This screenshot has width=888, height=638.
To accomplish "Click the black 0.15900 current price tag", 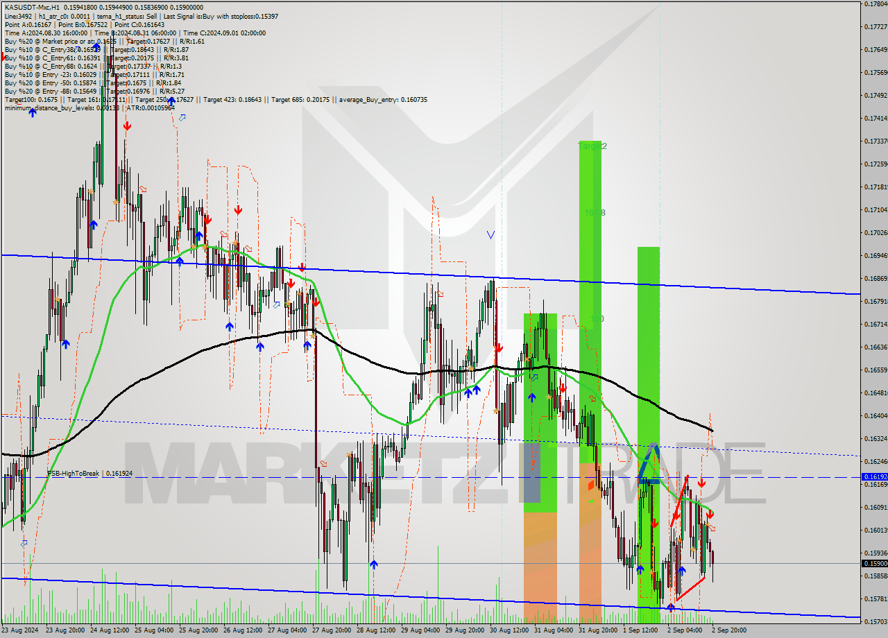I will click(874, 563).
